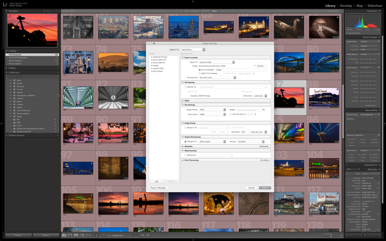This screenshot has width=386, height=241.
Task: Switch to Slideshow module
Action: click(x=375, y=6)
